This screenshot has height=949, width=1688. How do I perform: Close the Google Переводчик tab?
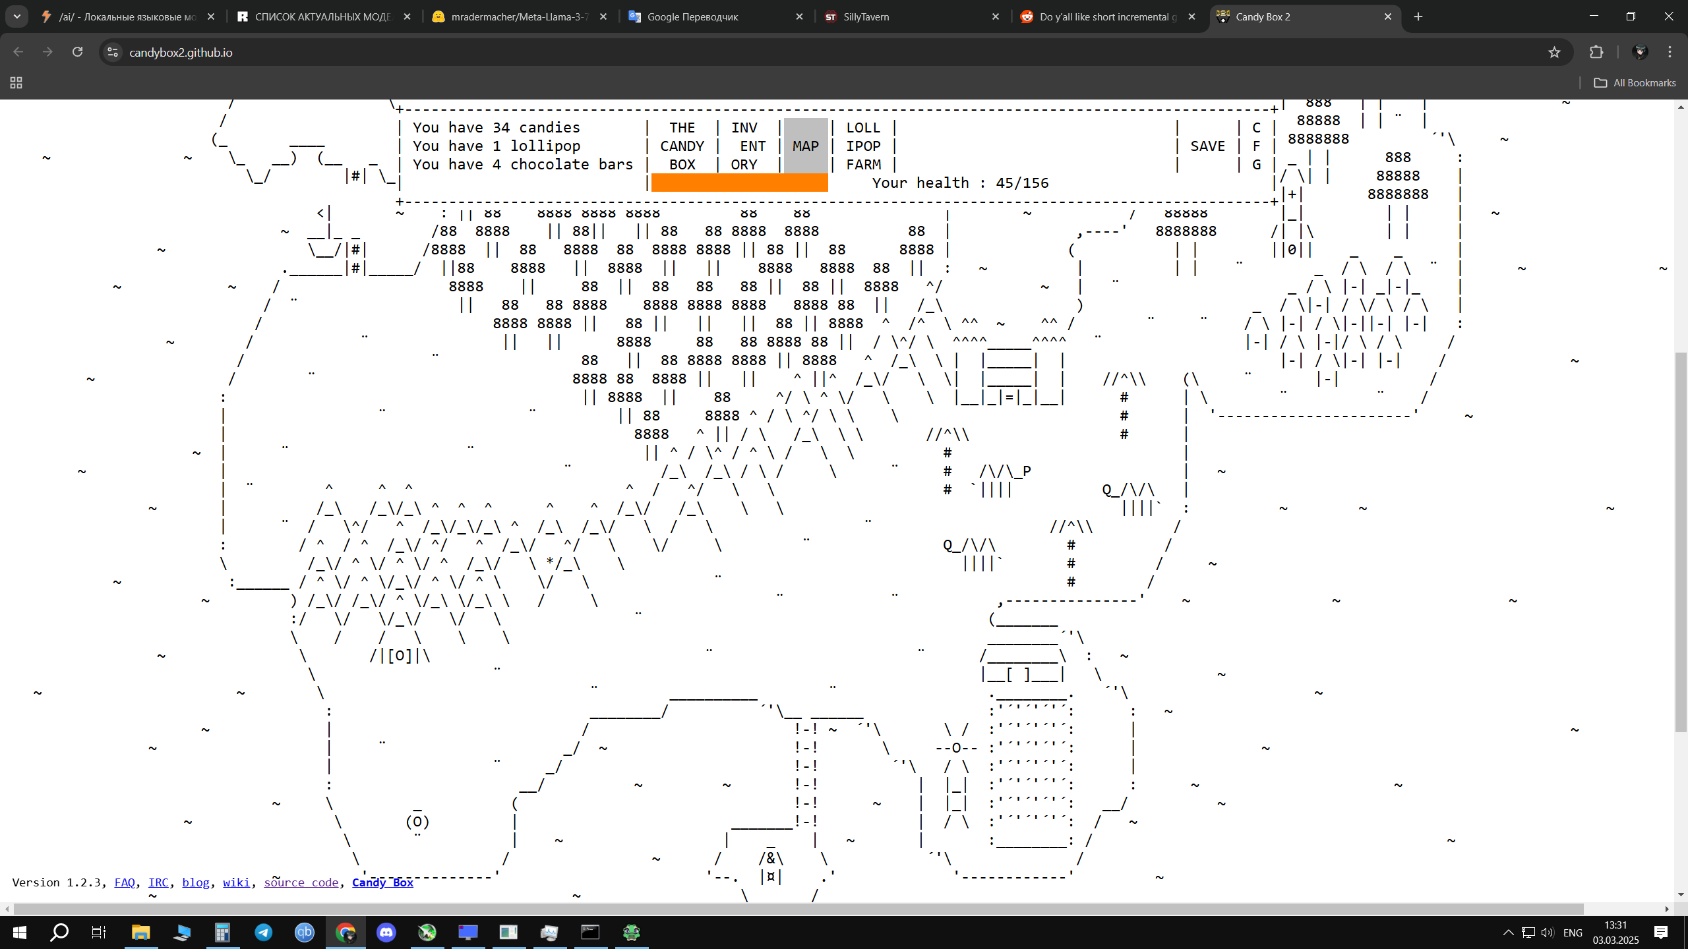point(799,16)
